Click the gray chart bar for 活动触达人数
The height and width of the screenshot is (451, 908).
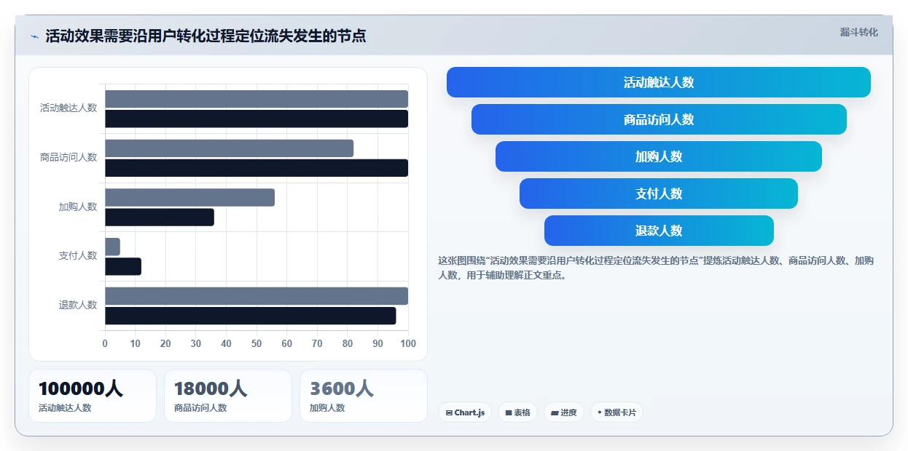(x=257, y=99)
